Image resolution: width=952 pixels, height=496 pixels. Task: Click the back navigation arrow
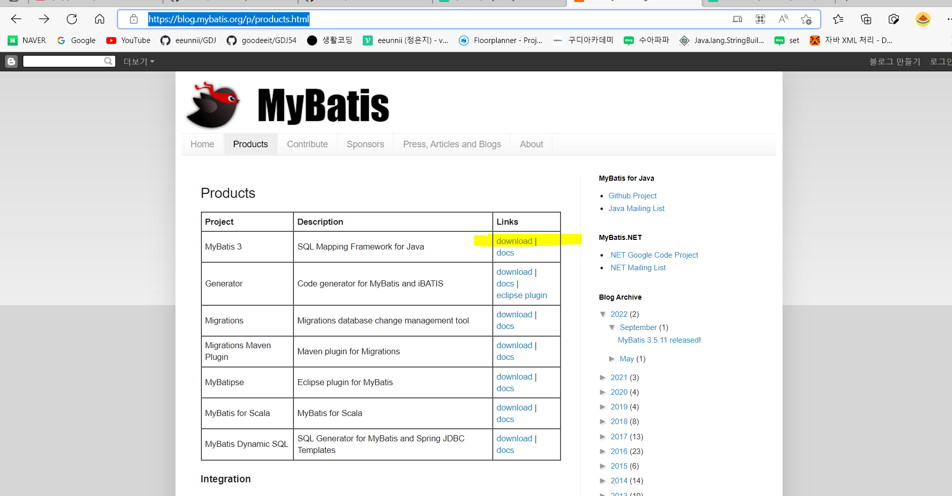coord(16,19)
